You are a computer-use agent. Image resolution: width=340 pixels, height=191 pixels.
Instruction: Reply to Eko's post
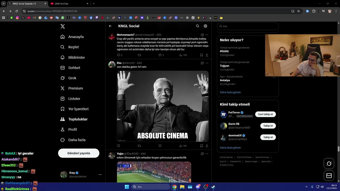coord(118,146)
